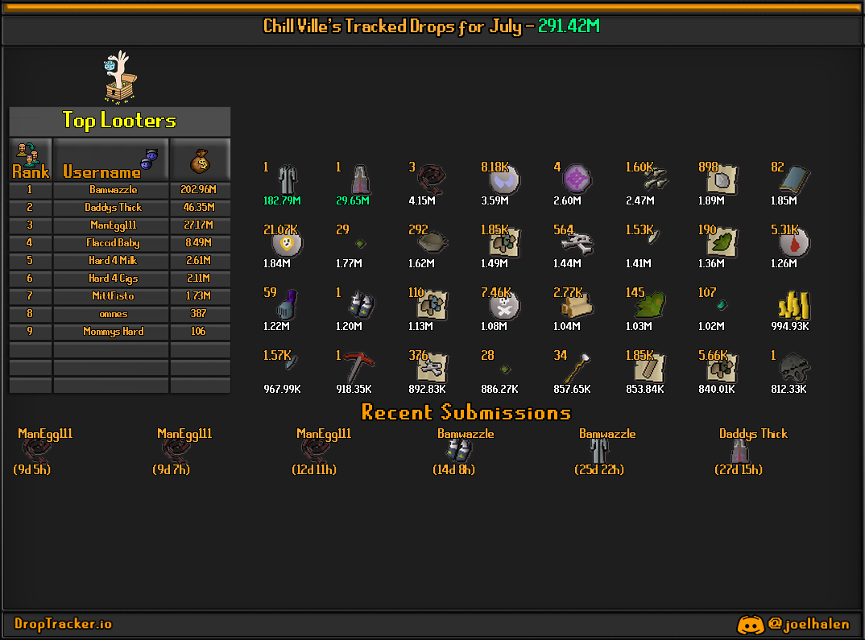Click the 46.35M loot total
865x640 pixels.
[199, 207]
